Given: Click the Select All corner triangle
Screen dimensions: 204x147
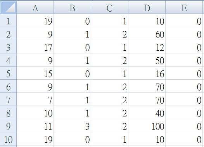Looking at the screenshot, I should (x=8, y=7).
